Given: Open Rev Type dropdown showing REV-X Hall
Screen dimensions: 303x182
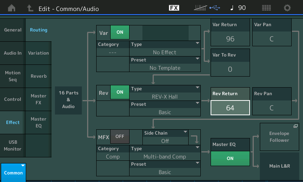Looking at the screenshot, I should tap(165, 93).
